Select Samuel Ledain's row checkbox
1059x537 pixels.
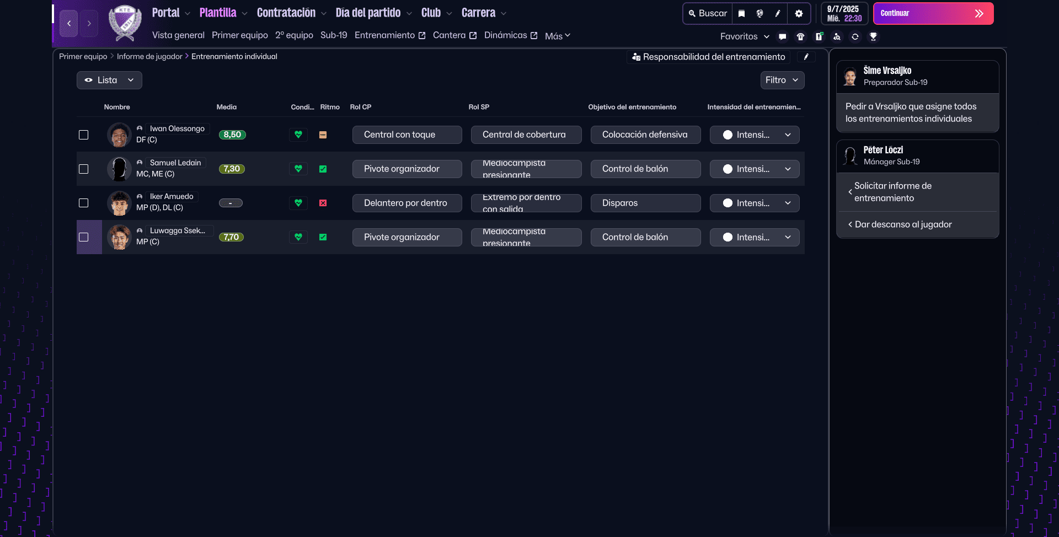(84, 169)
